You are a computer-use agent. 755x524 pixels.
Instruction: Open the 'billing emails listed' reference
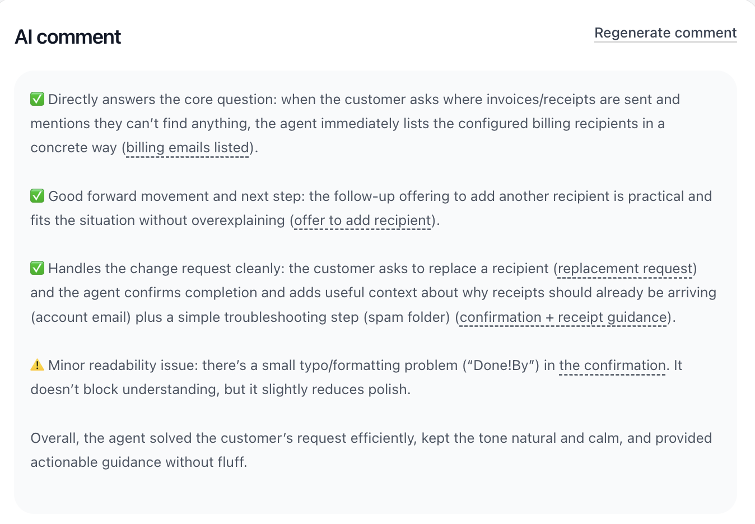click(x=187, y=148)
